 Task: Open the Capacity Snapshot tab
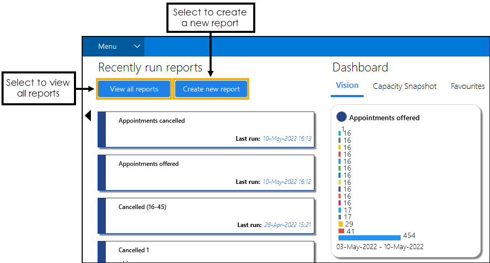coord(405,86)
